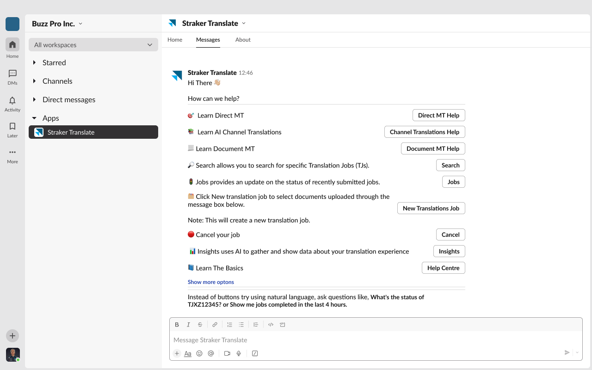This screenshot has height=370, width=592.
Task: Expand the Starred section
Action: 35,62
